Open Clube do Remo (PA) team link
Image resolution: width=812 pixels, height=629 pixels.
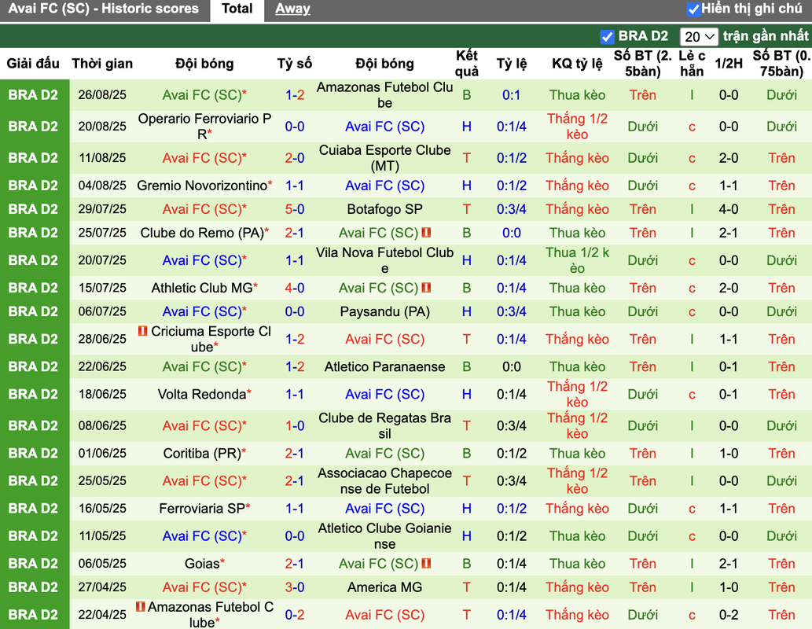202,233
